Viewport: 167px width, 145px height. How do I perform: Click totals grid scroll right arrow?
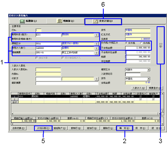[162, 124]
